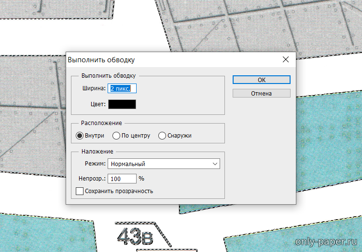Open the black Цвет color swatch
Screen dimensions: 362x252
(x=122, y=104)
